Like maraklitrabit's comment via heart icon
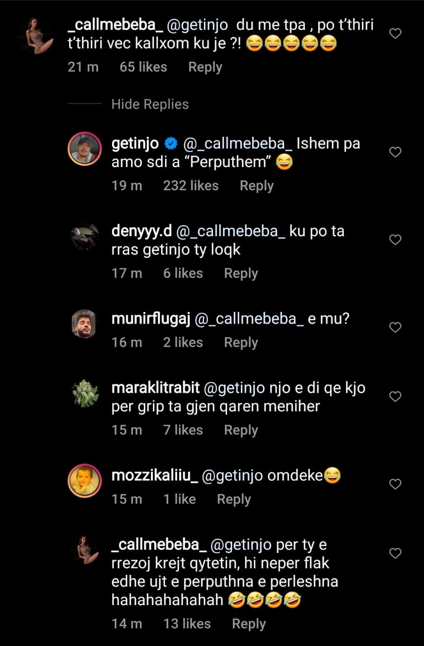This screenshot has width=424, height=646. pyautogui.click(x=396, y=397)
